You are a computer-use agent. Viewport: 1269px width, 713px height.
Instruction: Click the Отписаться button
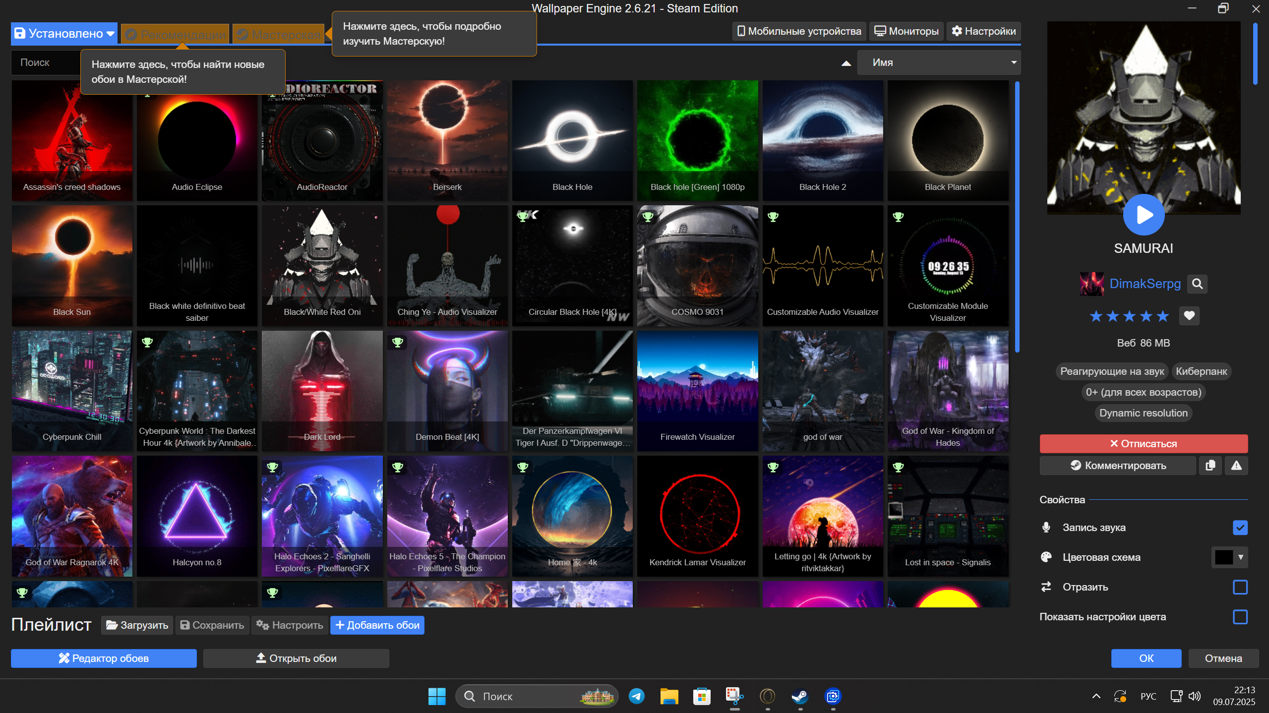click(1144, 443)
